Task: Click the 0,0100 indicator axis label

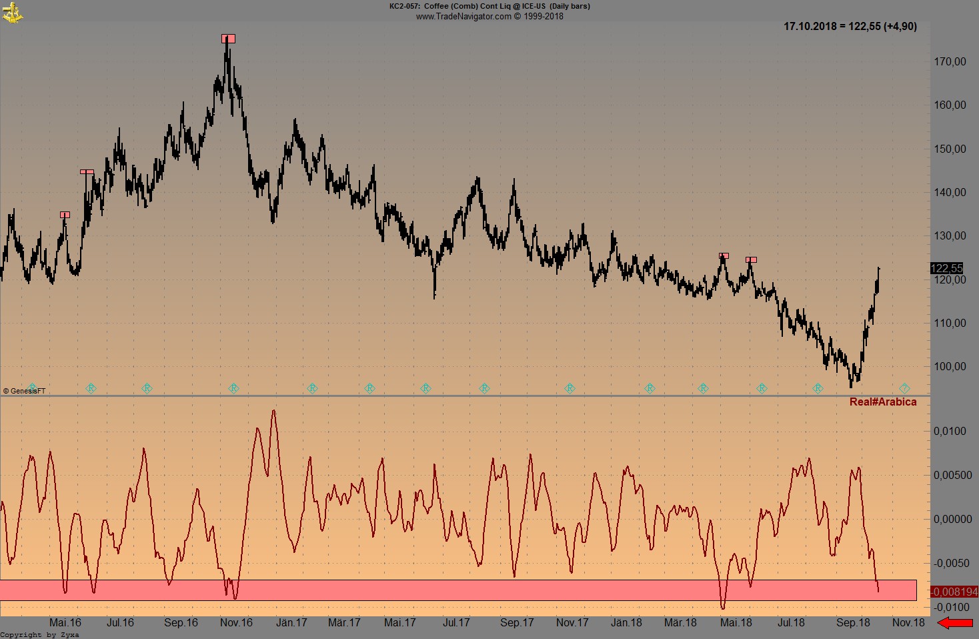Action: [x=950, y=431]
